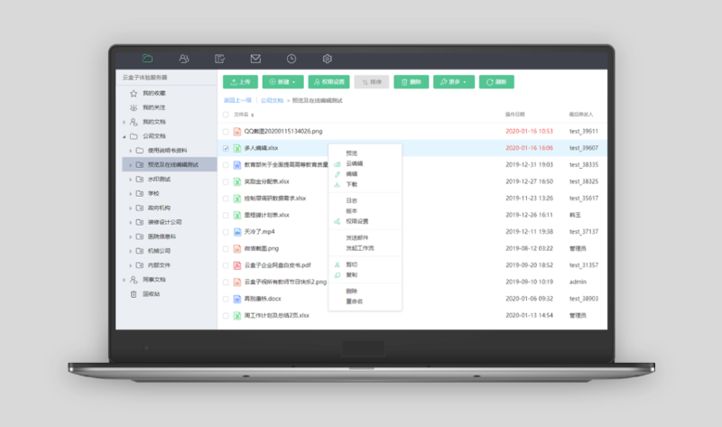The height and width of the screenshot is (427, 722).
Task: Check the box for 控制湖调研数据需求.xlsx
Action: (x=226, y=199)
